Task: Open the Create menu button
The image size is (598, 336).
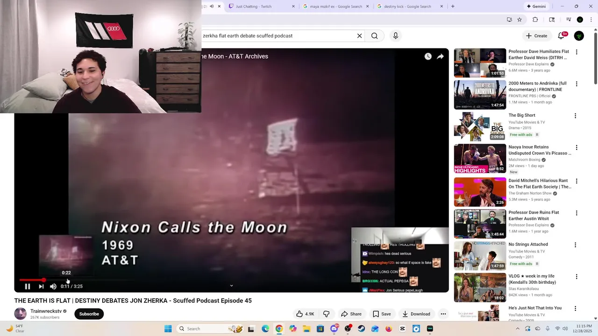Action: [x=536, y=36]
